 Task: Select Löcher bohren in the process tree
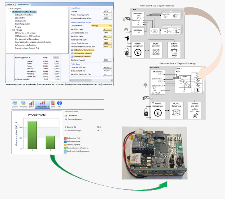pos(20,18)
